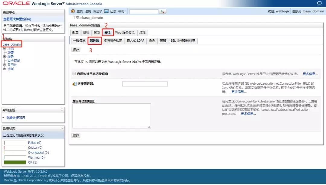Click 主页 in the breadcrumb
The image size is (326, 185).
76,18
